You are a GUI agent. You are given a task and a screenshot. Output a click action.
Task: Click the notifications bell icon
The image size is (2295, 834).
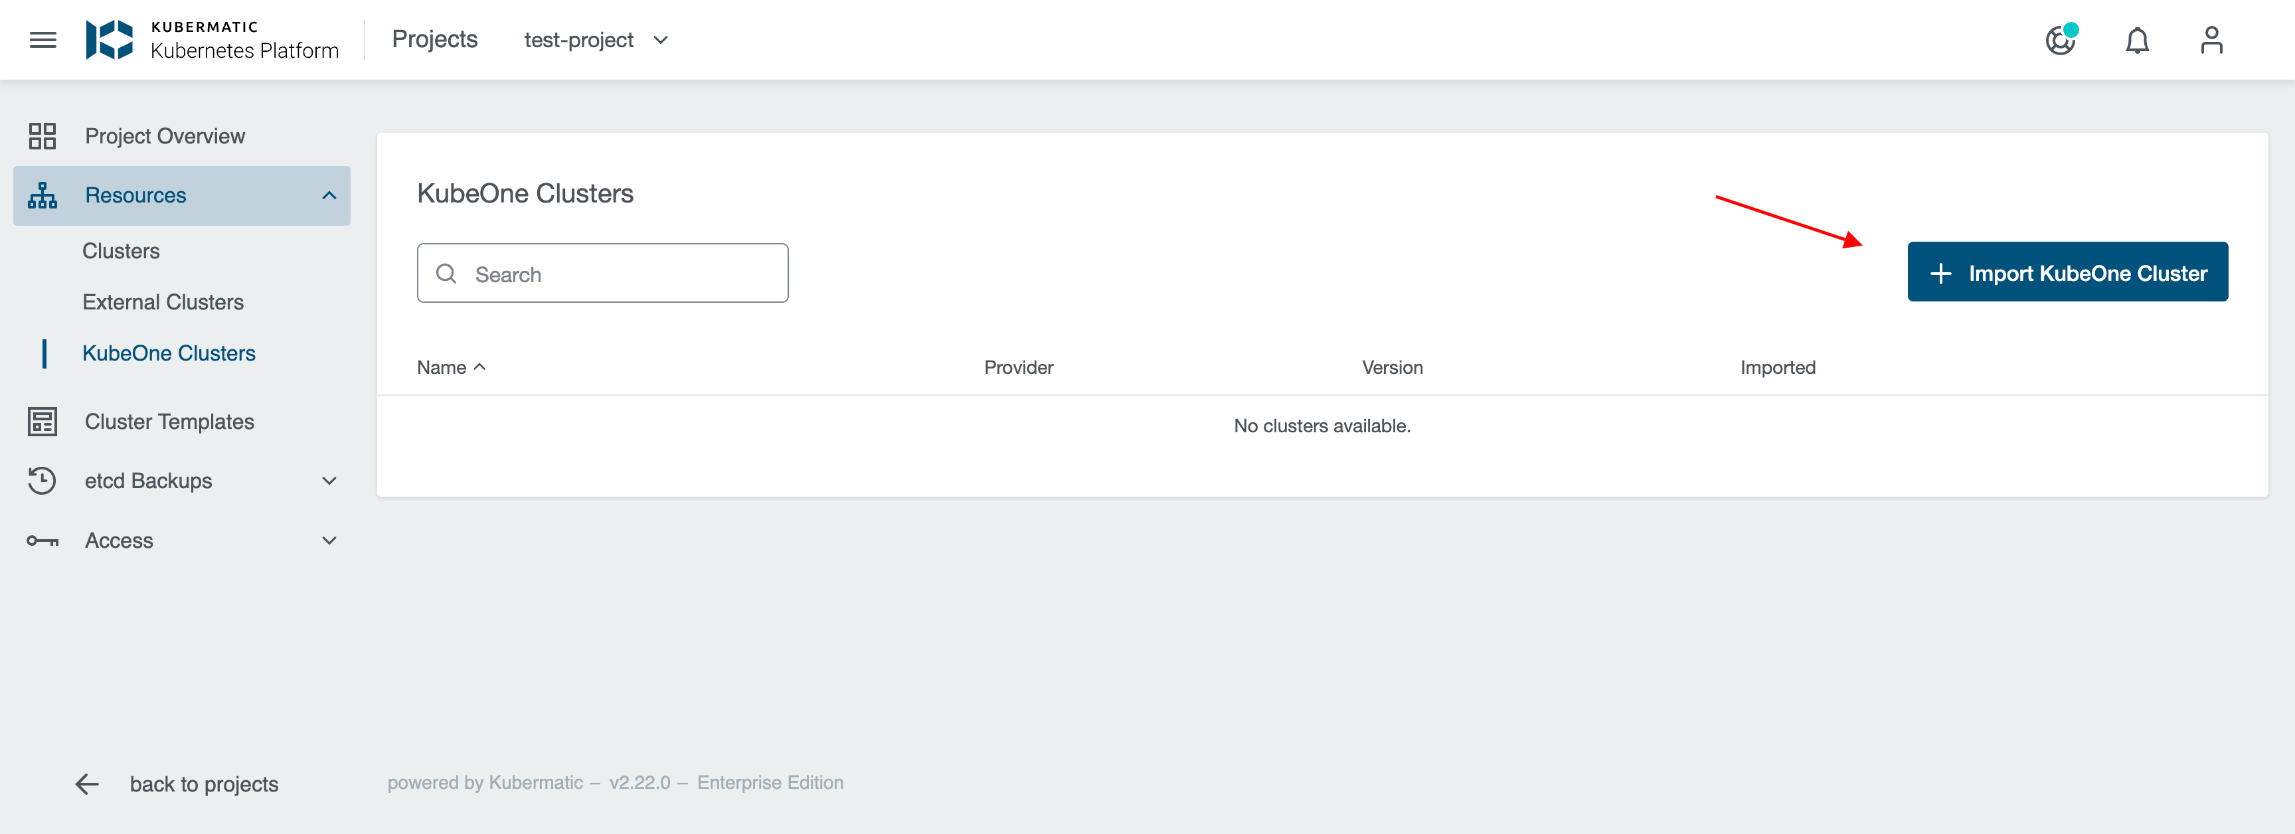pos(2137,39)
